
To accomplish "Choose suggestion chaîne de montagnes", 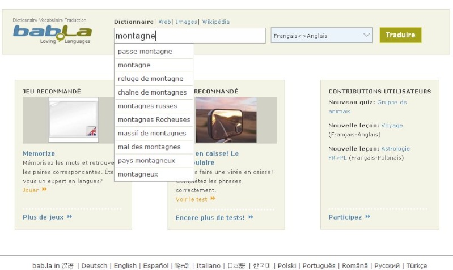I will [x=154, y=92].
